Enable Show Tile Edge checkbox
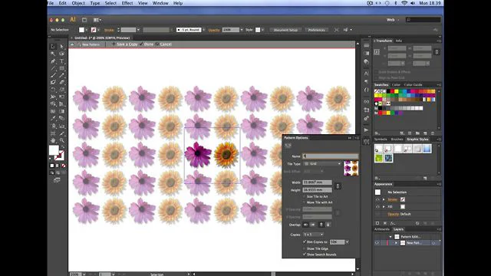 point(304,248)
